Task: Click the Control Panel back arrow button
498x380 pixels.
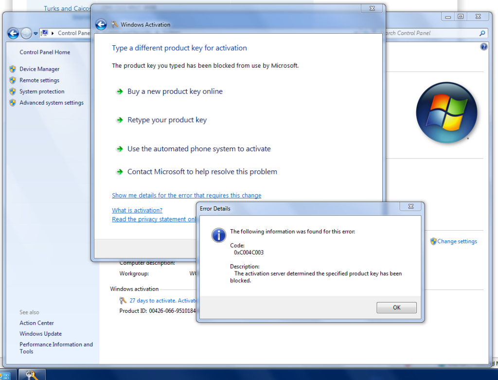Action: click(13, 33)
